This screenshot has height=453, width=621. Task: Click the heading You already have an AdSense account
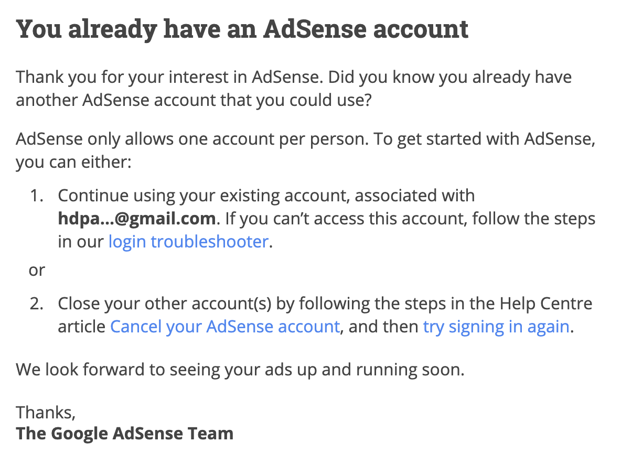point(242,29)
